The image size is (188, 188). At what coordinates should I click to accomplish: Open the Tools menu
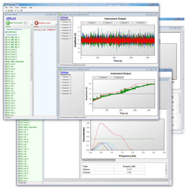(17, 7)
